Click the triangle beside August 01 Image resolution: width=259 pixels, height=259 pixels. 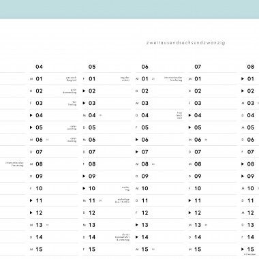(243, 79)
